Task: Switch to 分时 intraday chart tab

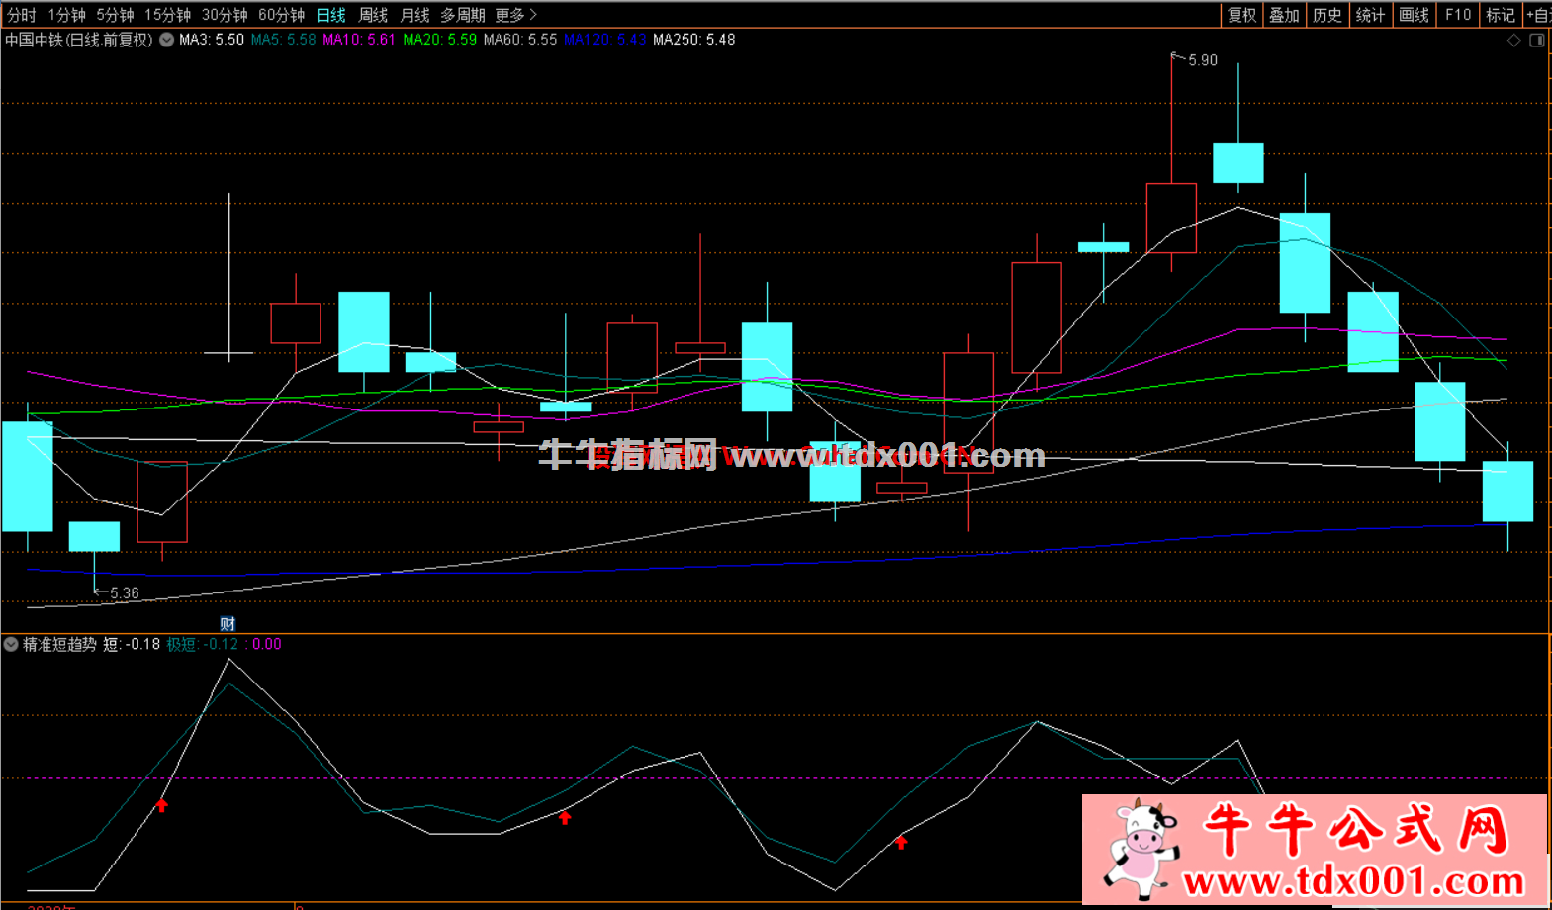Action: tap(21, 15)
